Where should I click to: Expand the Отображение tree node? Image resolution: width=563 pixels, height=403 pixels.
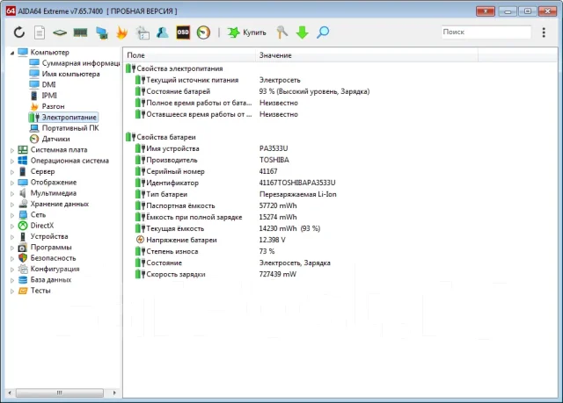(x=12, y=183)
